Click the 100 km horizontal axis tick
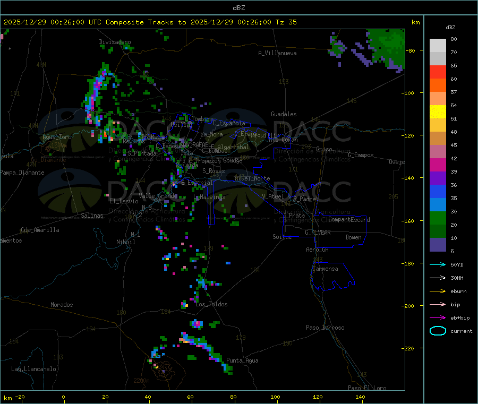The height and width of the screenshot is (404, 478). [275, 397]
